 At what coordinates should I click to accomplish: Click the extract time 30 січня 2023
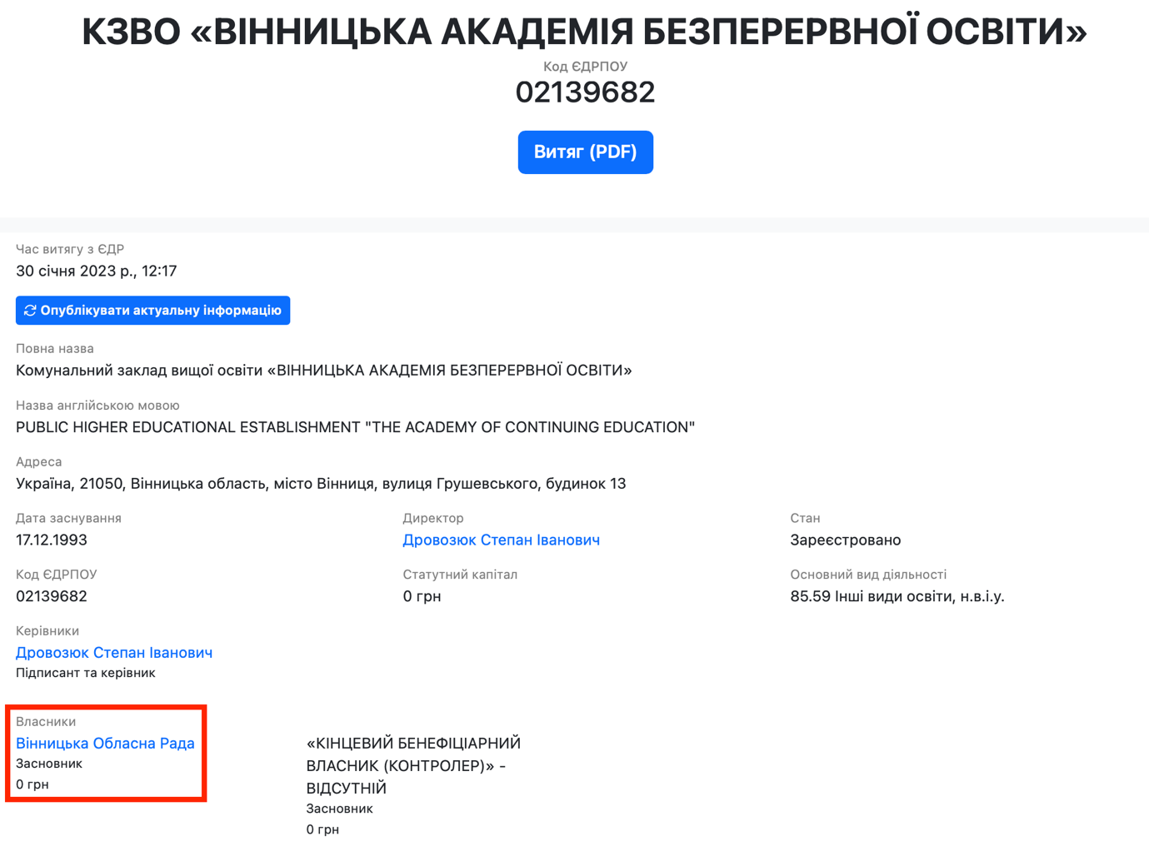[x=96, y=271]
